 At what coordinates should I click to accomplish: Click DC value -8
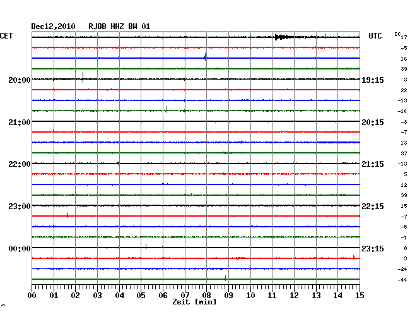404,122
